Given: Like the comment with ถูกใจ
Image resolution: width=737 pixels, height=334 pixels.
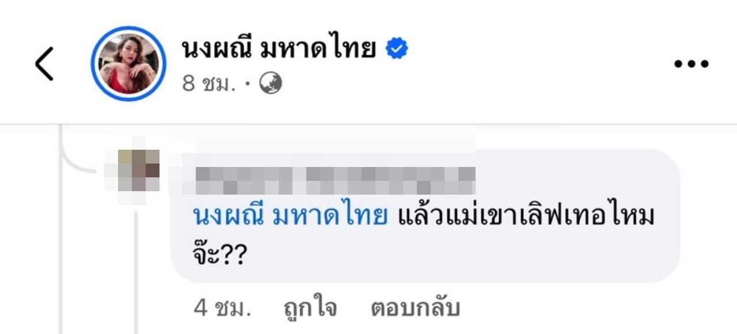Looking at the screenshot, I should tap(310, 309).
